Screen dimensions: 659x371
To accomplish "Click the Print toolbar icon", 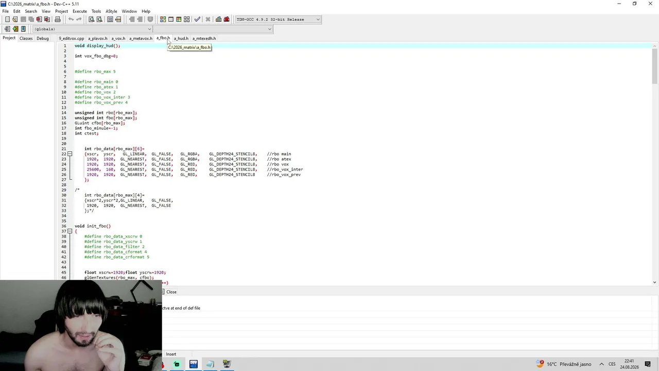I will pyautogui.click(x=58, y=19).
